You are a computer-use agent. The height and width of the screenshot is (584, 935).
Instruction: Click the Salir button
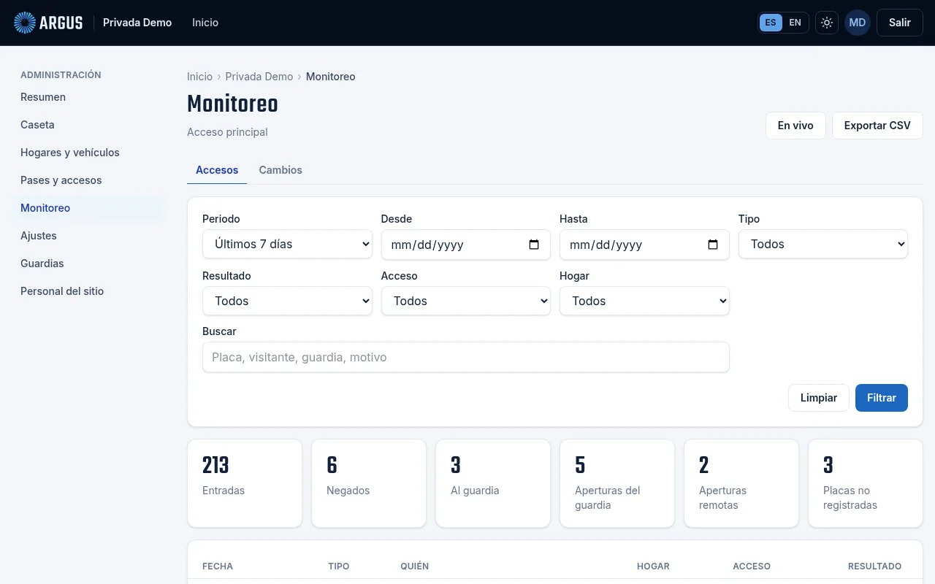pos(900,23)
